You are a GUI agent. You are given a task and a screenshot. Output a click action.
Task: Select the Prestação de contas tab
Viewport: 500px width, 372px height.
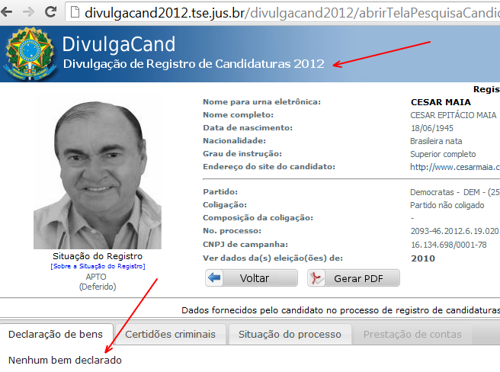click(412, 334)
